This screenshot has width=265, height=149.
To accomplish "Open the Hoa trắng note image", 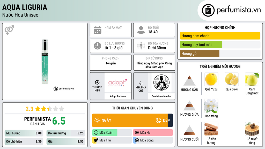I will [211, 106].
